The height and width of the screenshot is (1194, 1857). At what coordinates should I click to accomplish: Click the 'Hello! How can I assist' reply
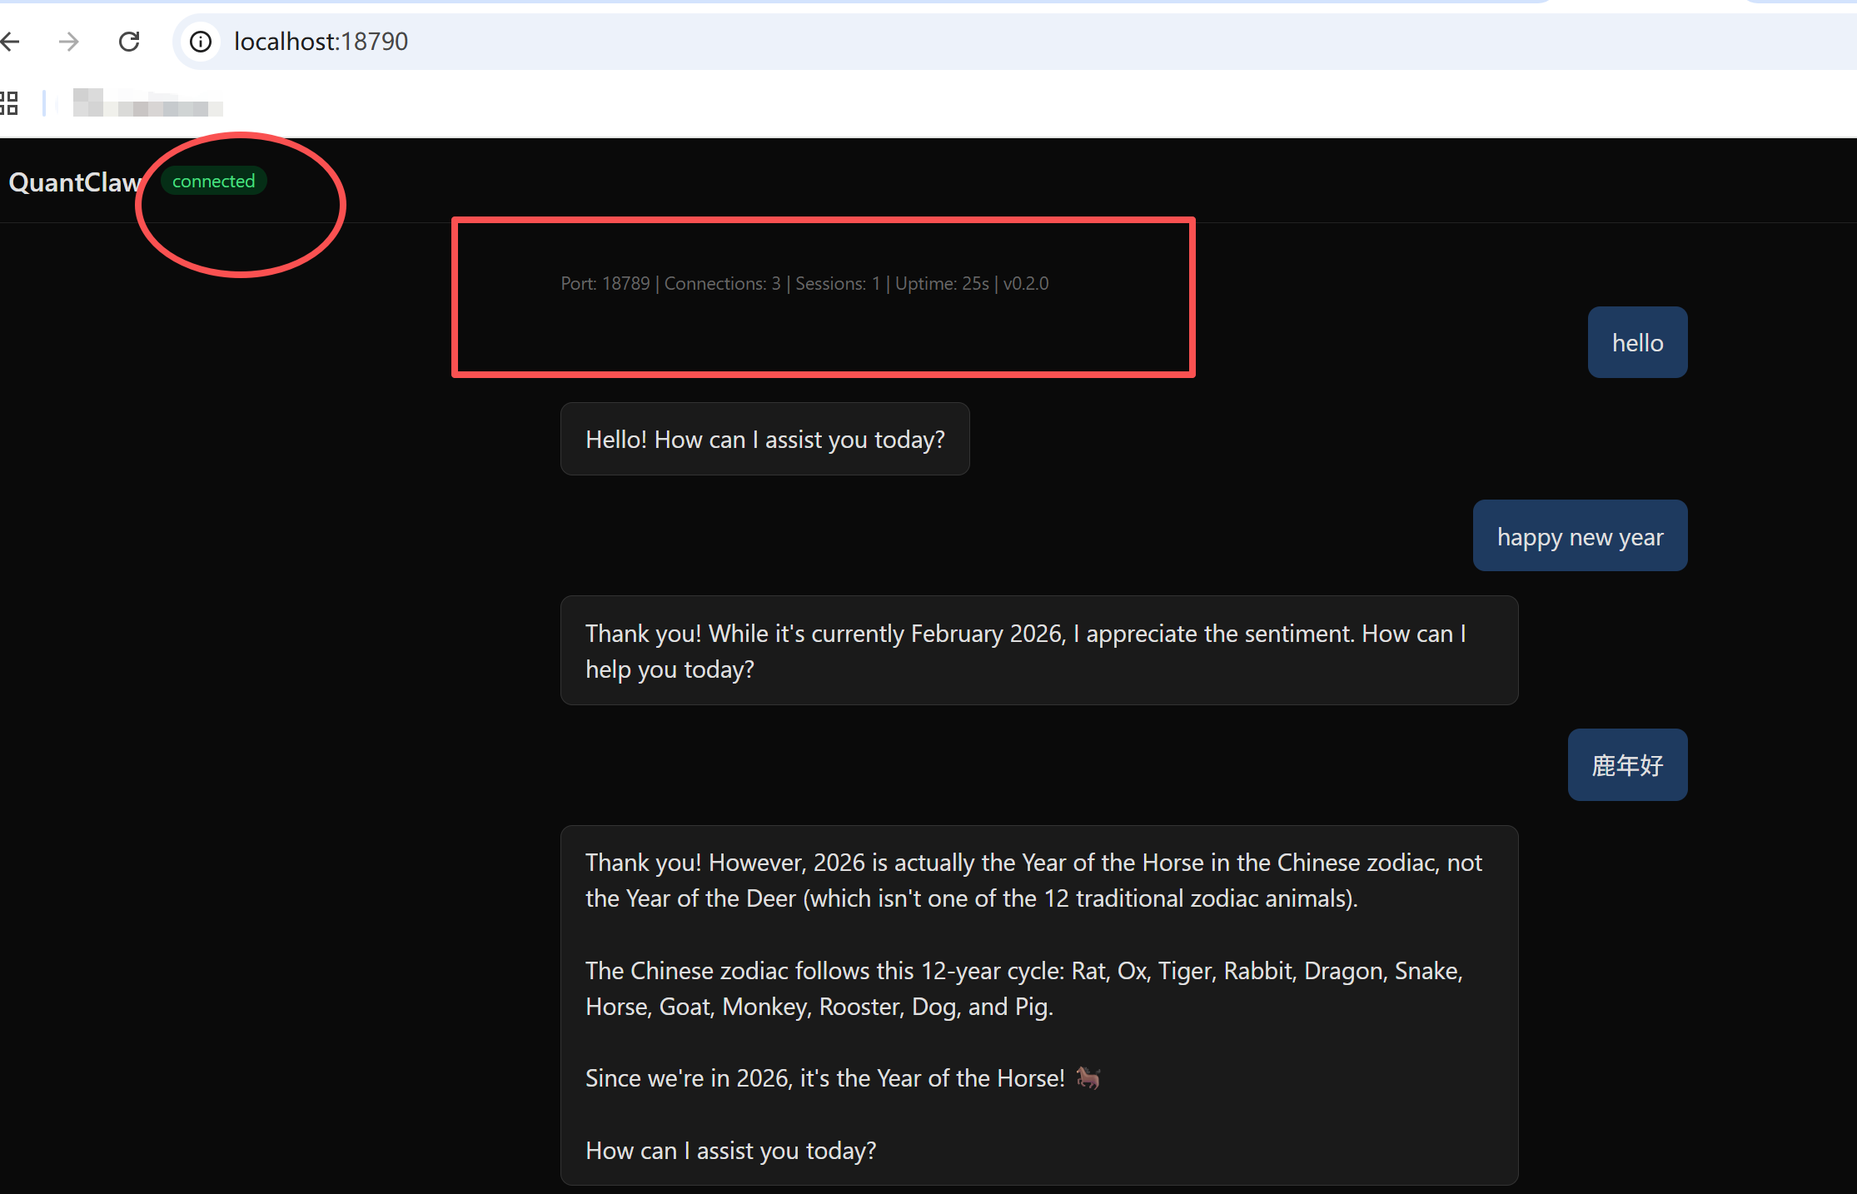point(764,440)
